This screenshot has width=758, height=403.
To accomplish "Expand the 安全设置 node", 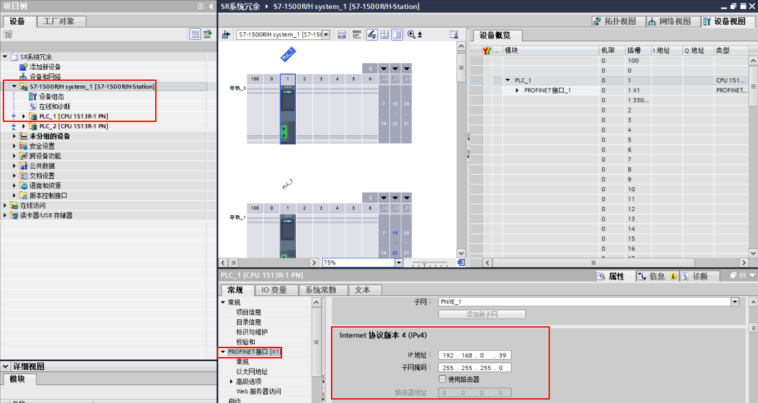I will tap(14, 146).
